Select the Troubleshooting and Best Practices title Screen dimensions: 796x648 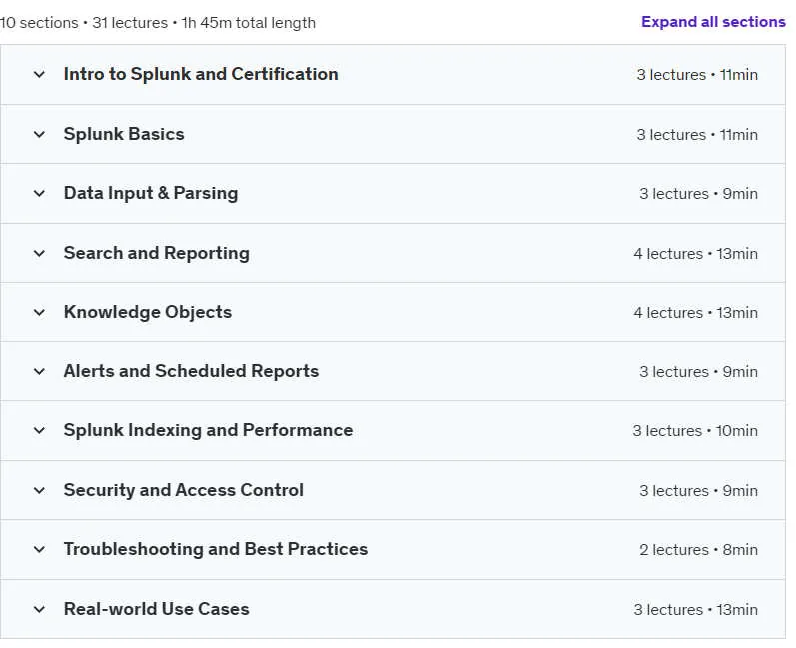click(x=216, y=549)
